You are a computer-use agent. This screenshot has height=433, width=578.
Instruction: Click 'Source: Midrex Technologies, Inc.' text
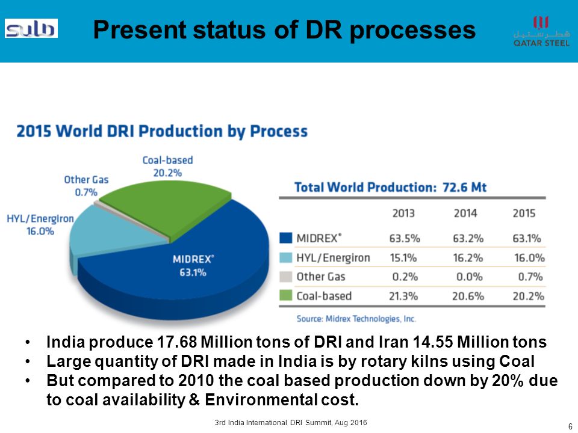pyautogui.click(x=356, y=319)
